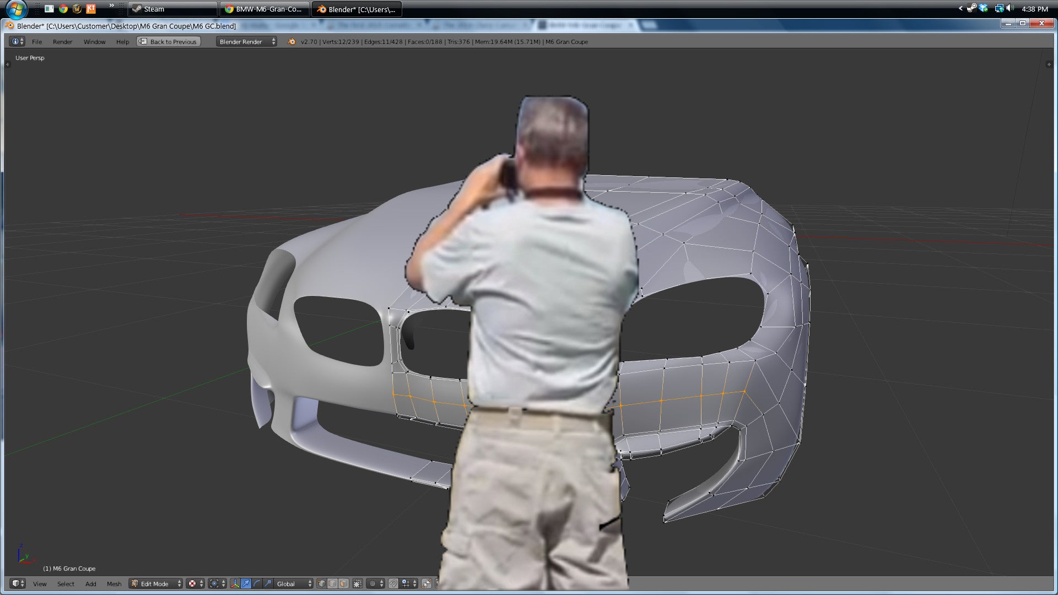Image resolution: width=1058 pixels, height=595 pixels.
Task: Open the Window menu
Action: pos(94,42)
